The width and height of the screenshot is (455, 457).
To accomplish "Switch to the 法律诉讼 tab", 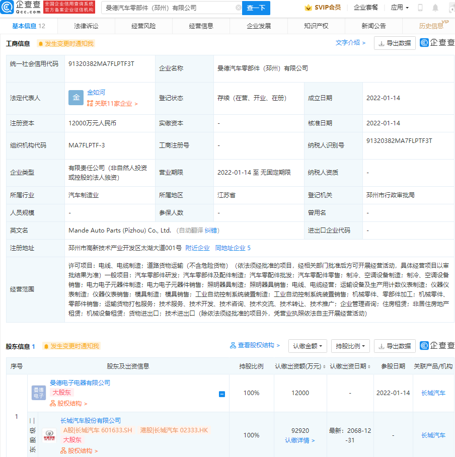I will click(87, 25).
